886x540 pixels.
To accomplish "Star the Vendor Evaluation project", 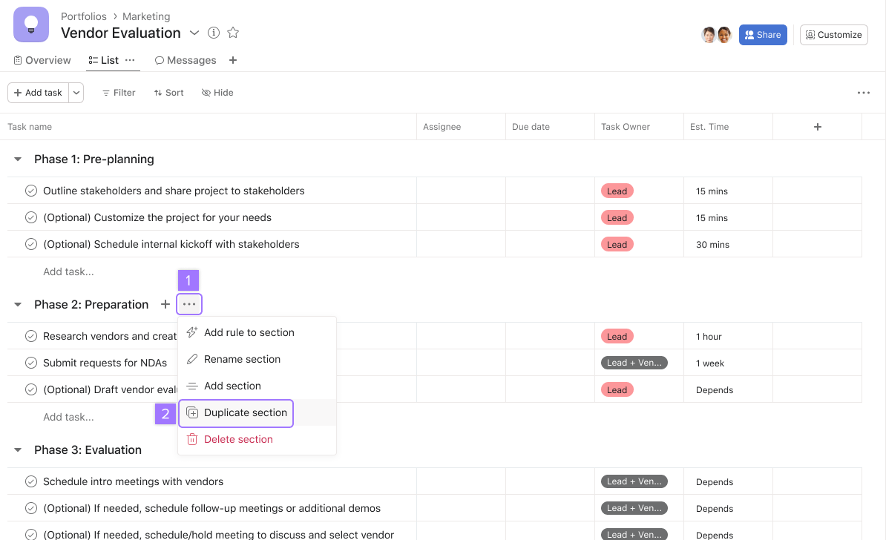I will [232, 33].
